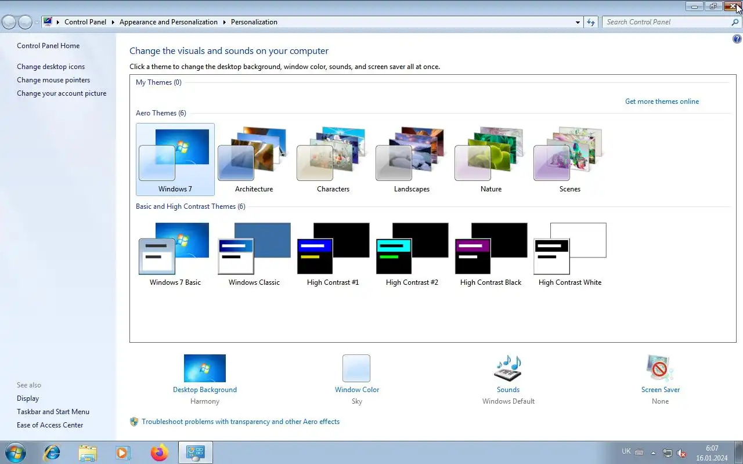This screenshot has width=743, height=464.
Task: Open the Screen Saver settings icon
Action: 660,368
